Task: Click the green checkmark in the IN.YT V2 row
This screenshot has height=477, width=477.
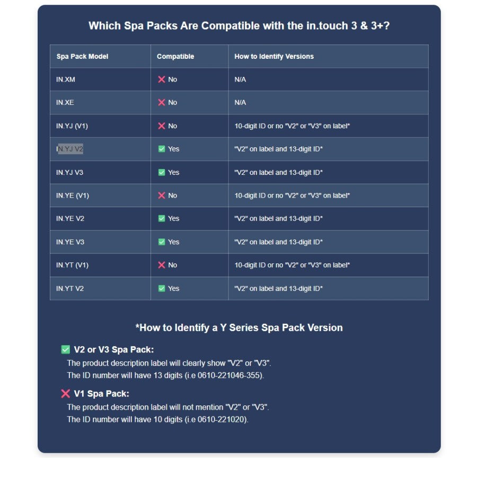Action: 162,288
